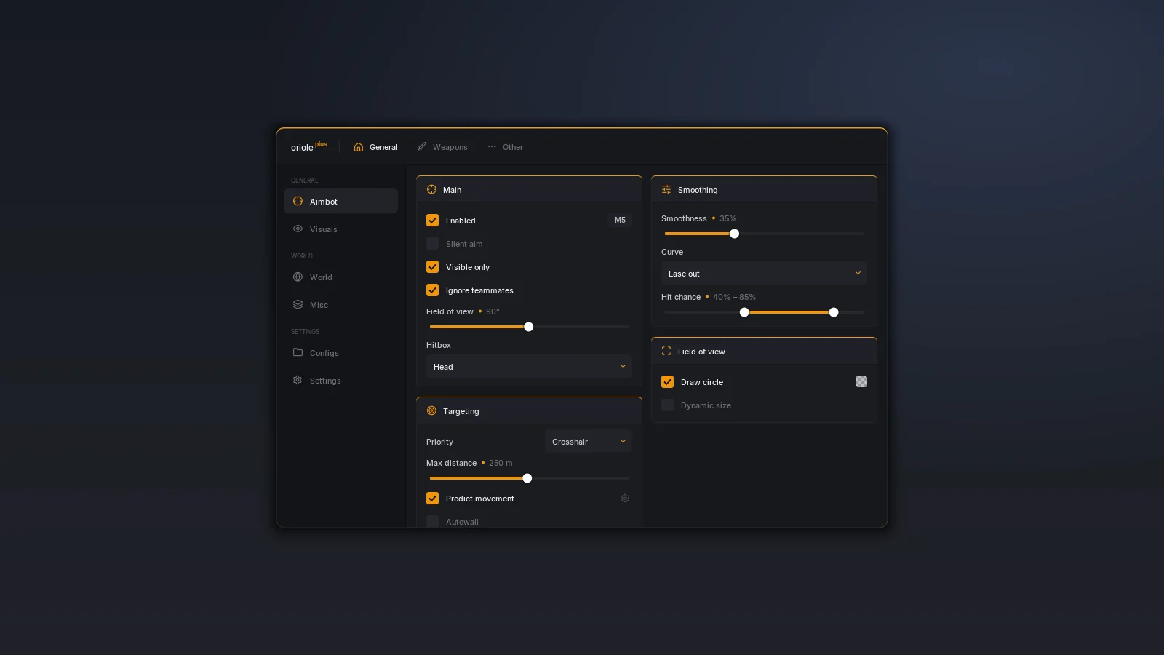Toggle Ignore teammates checkbox
The image size is (1164, 655).
[432, 290]
